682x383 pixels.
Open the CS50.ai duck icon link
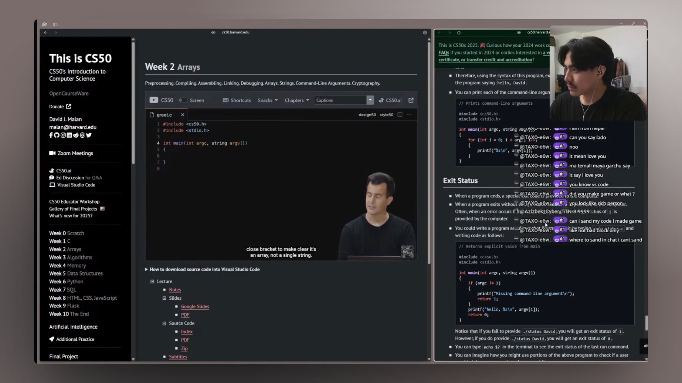pyautogui.click(x=381, y=100)
